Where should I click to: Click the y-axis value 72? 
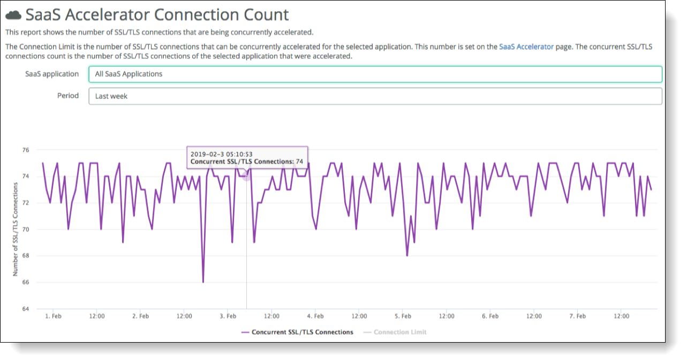(25, 203)
